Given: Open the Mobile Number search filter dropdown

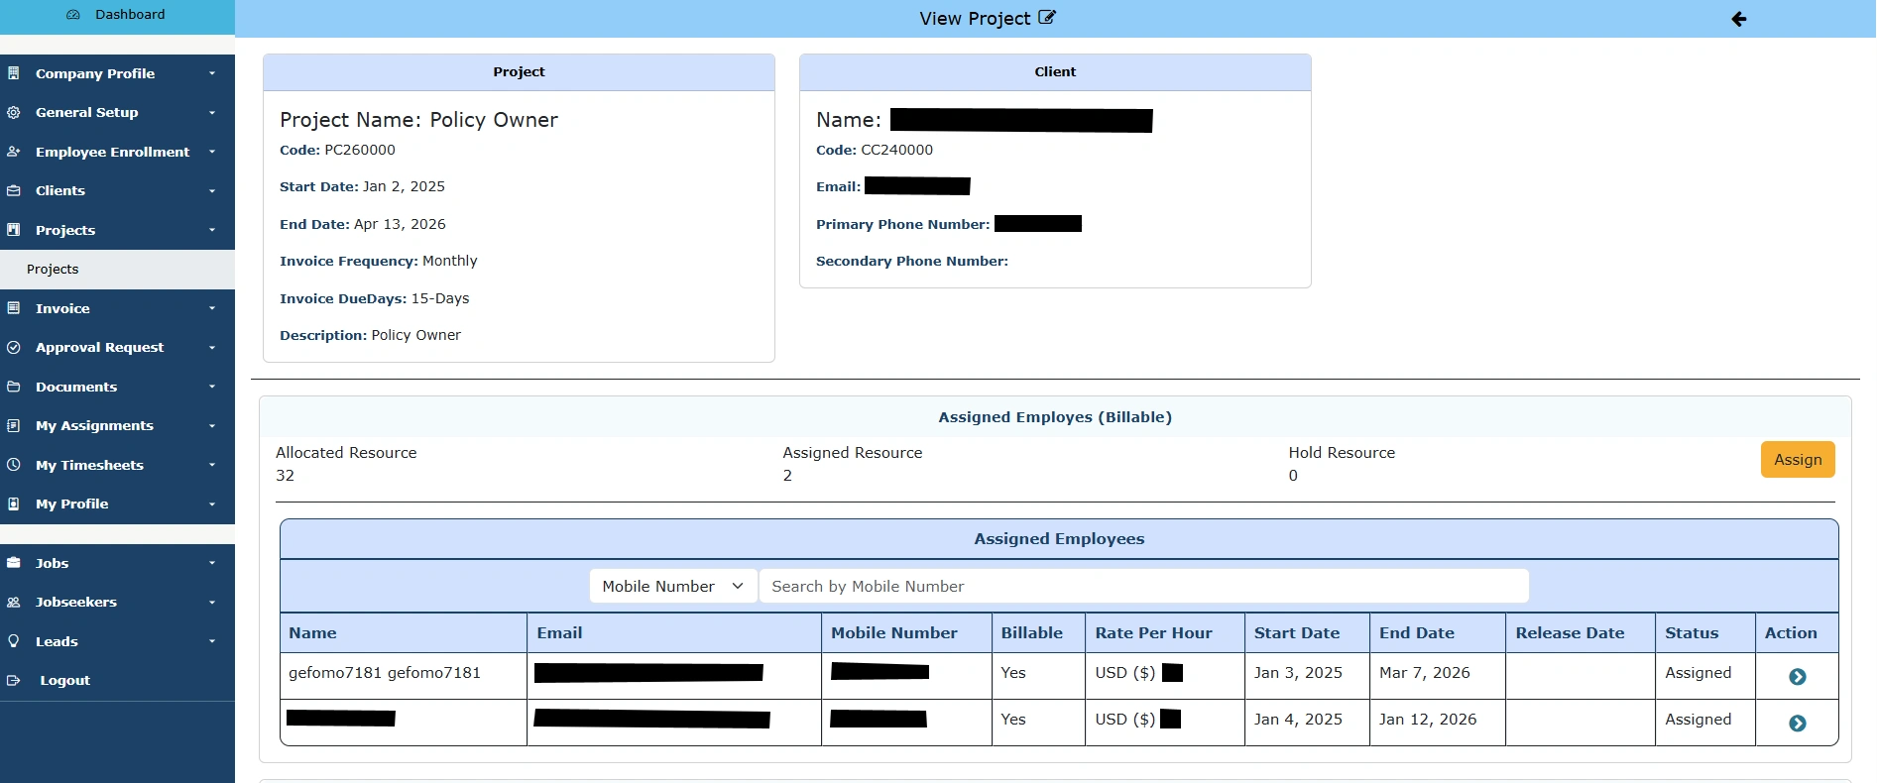Looking at the screenshot, I should (x=672, y=587).
